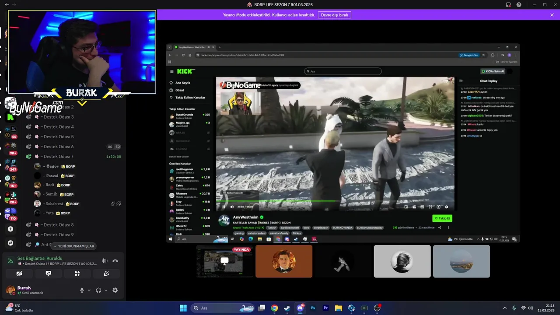Select the participant tile with the orange background
560x315 pixels.
coord(284,261)
